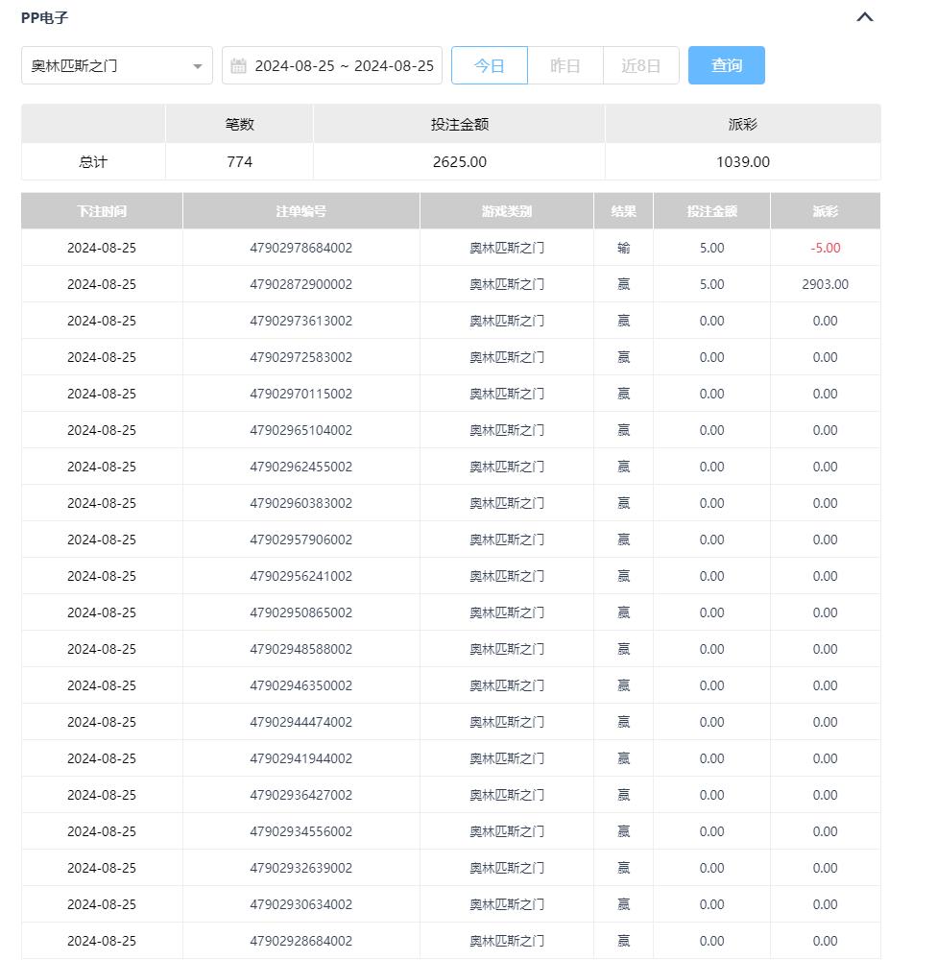Select the 今日 filter
The width and height of the screenshot is (937, 960).
(489, 66)
